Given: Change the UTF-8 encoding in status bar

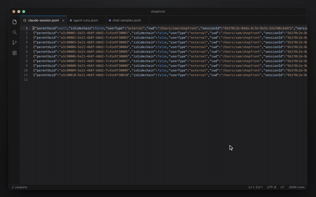Looking at the screenshot, I should (x=272, y=187).
